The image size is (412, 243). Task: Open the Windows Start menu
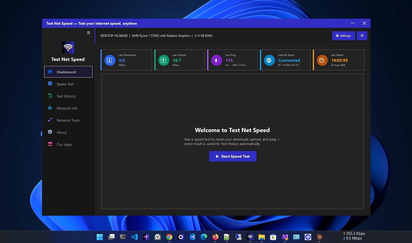tap(100, 237)
